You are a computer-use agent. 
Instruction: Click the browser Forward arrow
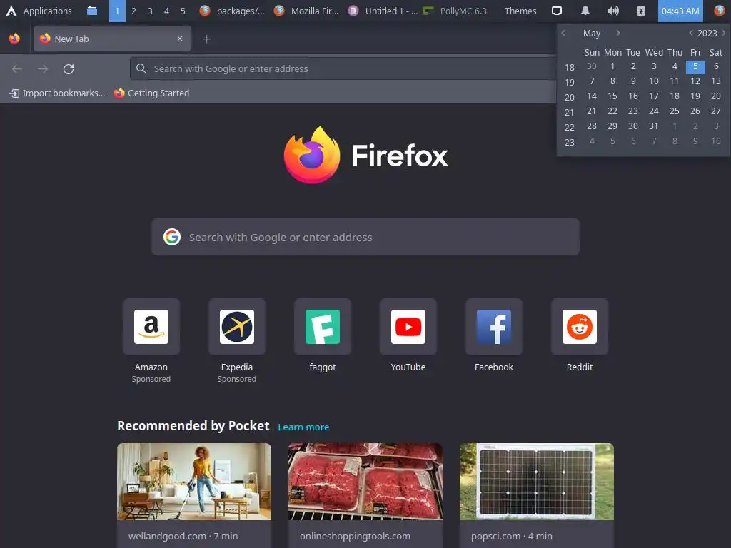pyautogui.click(x=43, y=69)
